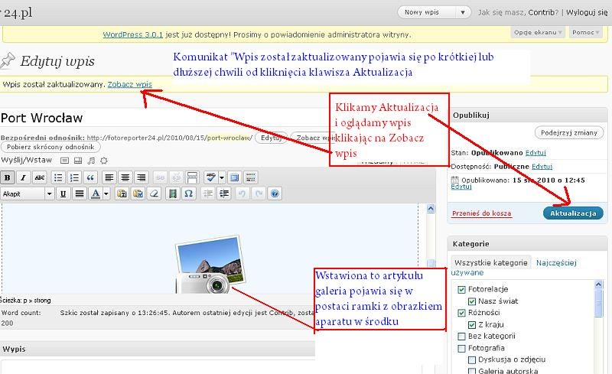This screenshot has width=612, height=374.
Task: Uncheck the Z kraju category
Action: (472, 324)
